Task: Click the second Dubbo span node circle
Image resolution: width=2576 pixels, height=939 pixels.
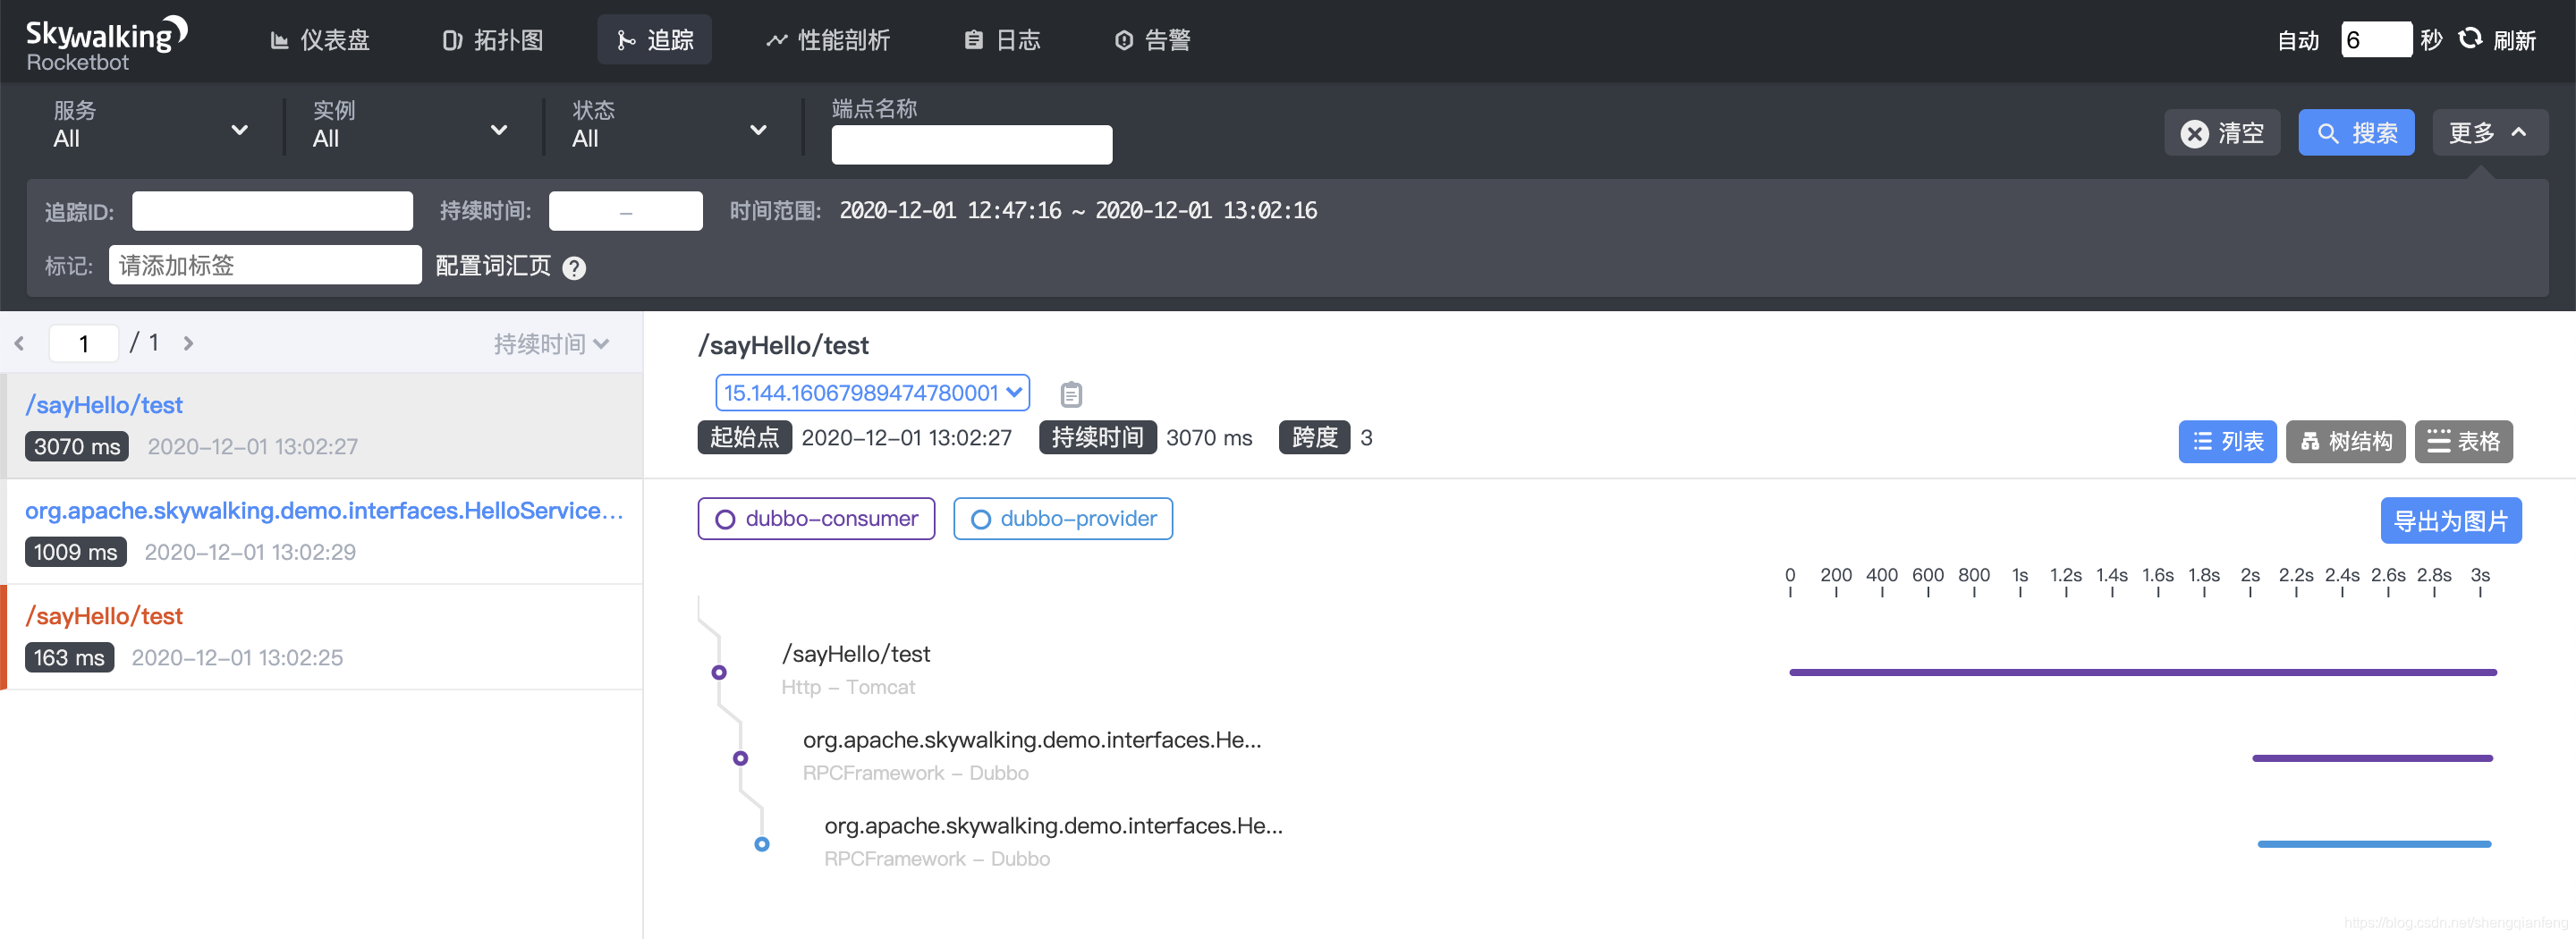Action: [740, 758]
